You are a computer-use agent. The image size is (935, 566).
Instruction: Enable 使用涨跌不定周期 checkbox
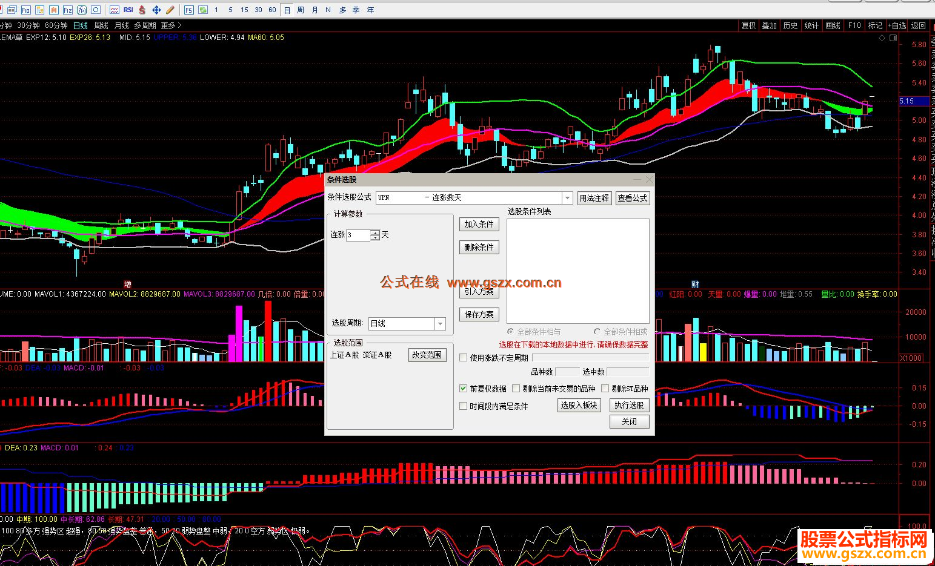pos(464,358)
